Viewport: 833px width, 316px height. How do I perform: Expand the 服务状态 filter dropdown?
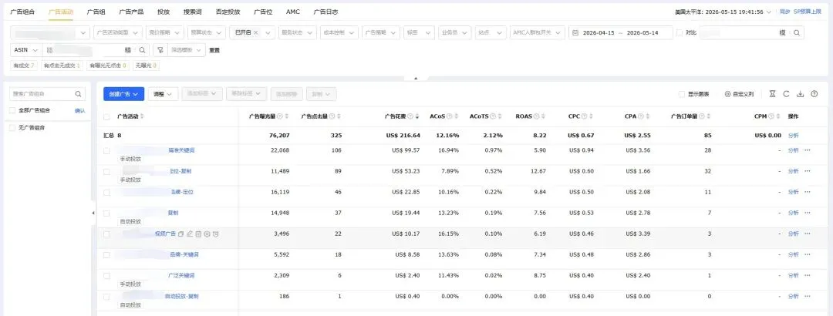(x=298, y=32)
